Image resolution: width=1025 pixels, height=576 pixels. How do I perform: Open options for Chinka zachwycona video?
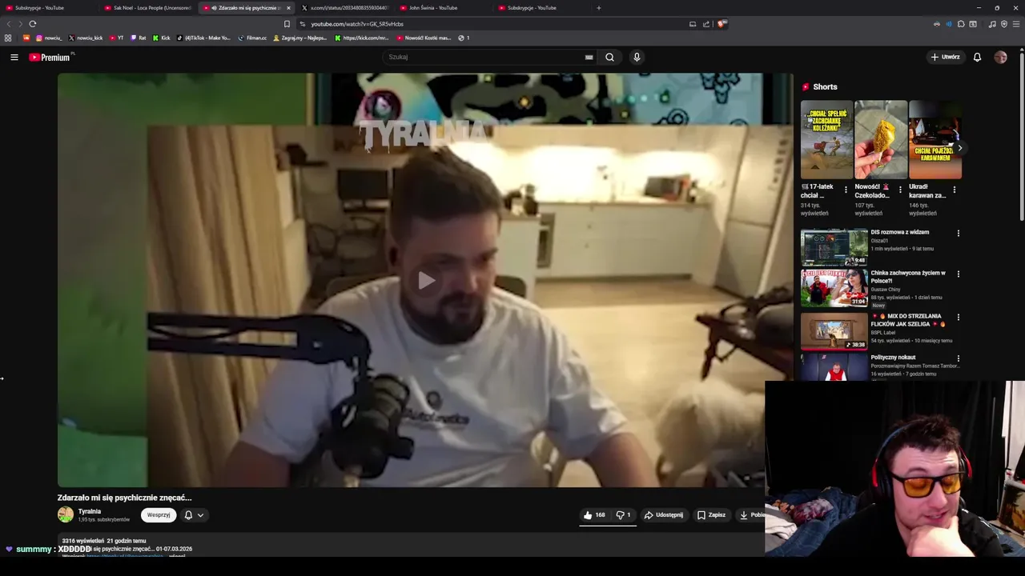coord(959,274)
